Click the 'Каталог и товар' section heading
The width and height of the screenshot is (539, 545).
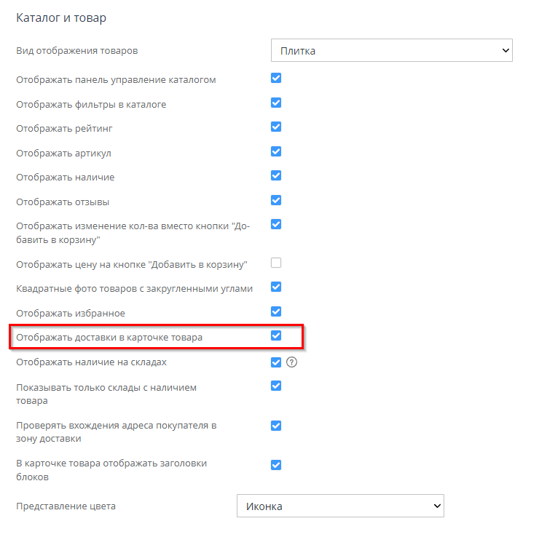(x=61, y=17)
